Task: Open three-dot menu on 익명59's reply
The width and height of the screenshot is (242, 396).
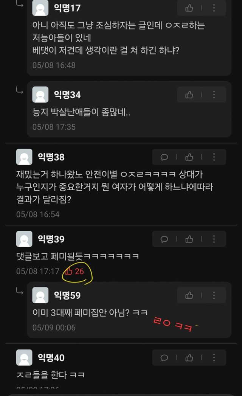Action: click(214, 295)
